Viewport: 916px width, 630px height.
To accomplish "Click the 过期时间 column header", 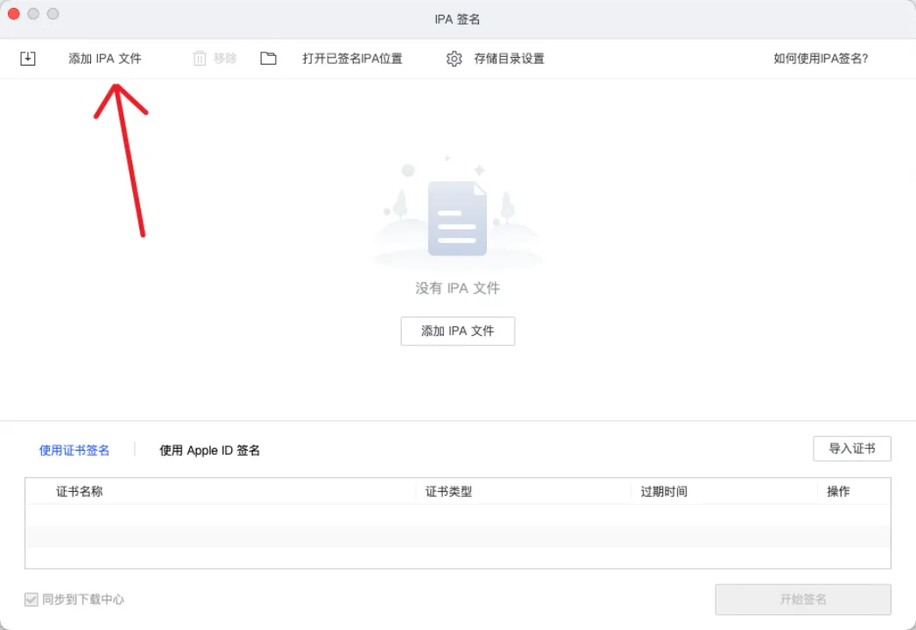I will tap(664, 492).
